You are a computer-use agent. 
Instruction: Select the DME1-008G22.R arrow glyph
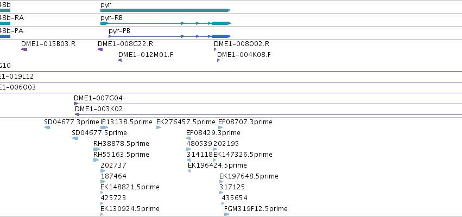pyautogui.click(x=100, y=49)
